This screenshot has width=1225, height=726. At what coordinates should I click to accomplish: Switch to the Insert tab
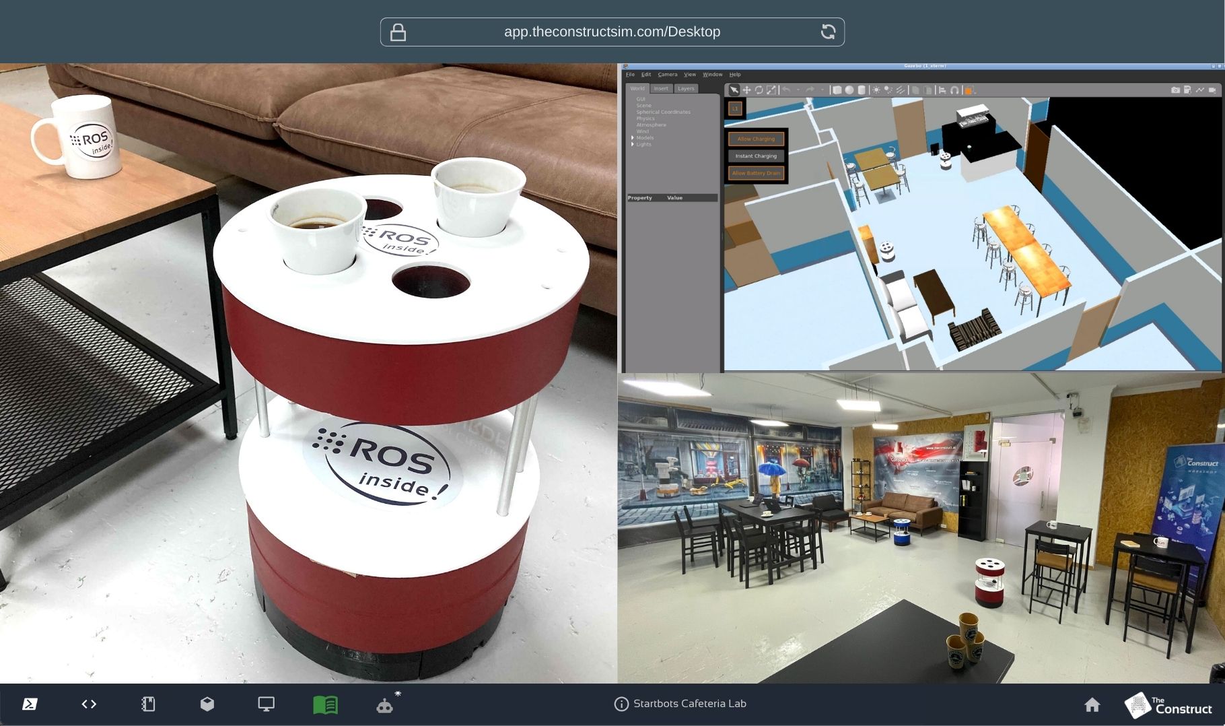tap(662, 88)
